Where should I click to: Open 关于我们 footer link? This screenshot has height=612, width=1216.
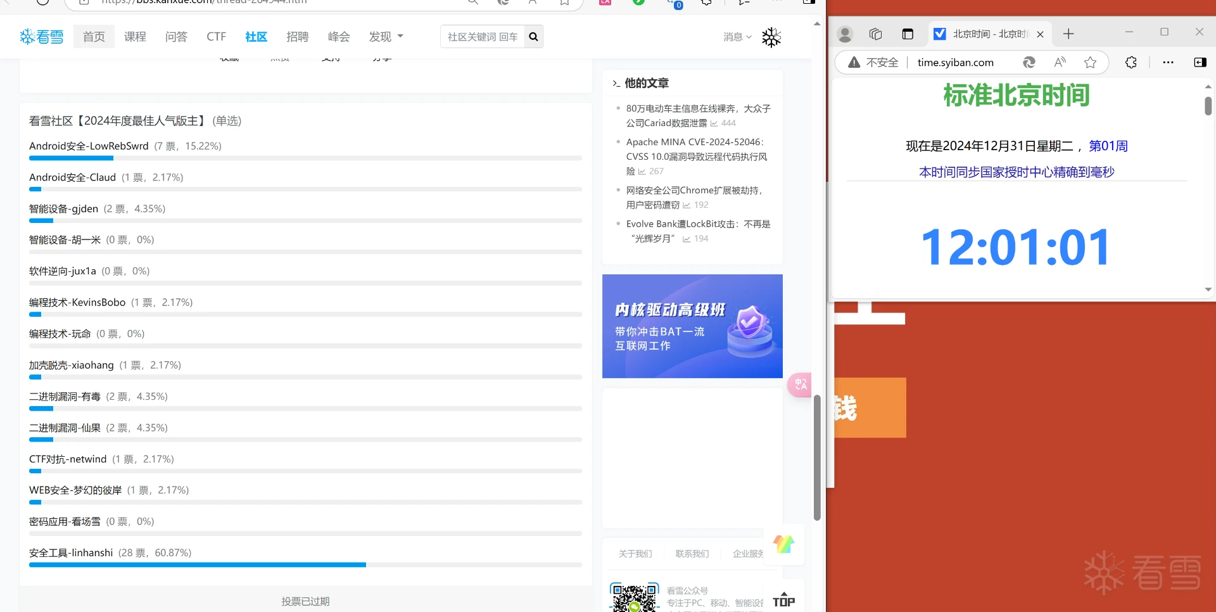point(635,554)
